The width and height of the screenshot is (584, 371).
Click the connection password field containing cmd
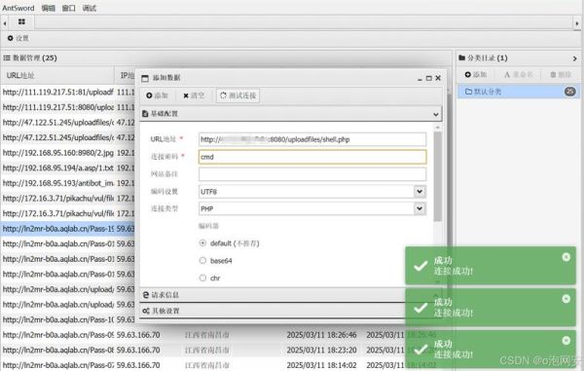(x=312, y=157)
